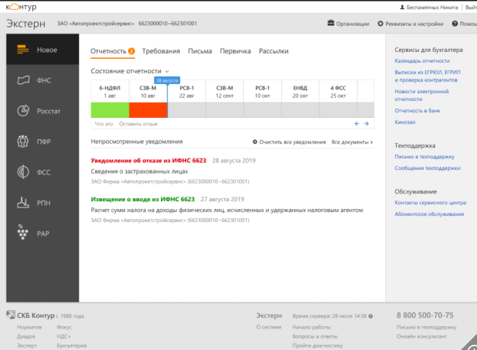Screen dimensions: 477x350
Task: Click Оставить отзыв under timeline
Action: (x=138, y=124)
